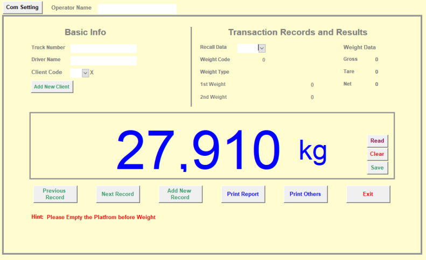Open the Recall Data dropdown arrow
This screenshot has width=426, height=260.
click(x=262, y=48)
